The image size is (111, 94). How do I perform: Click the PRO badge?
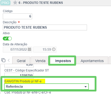pos(5,3)
